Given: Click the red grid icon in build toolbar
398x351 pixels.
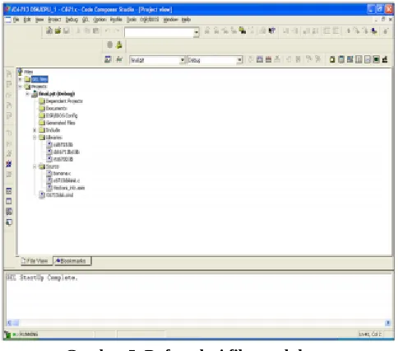Looking at the screenshot, I should click(x=268, y=59).
